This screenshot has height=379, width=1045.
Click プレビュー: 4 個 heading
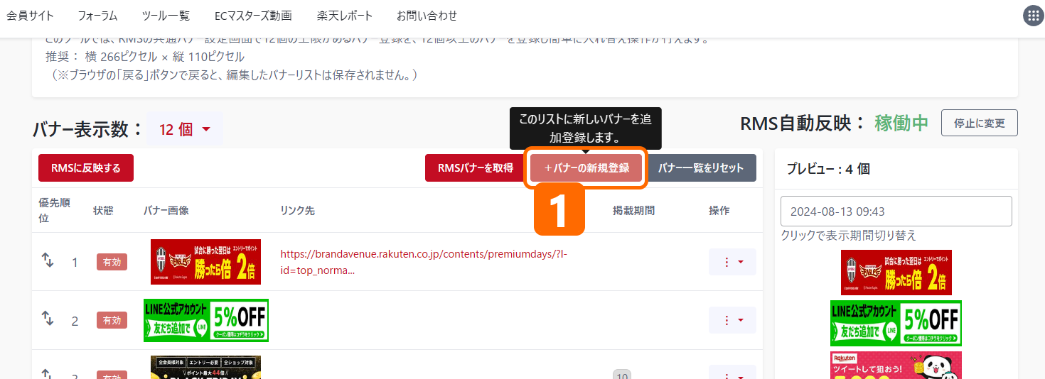[x=828, y=169]
